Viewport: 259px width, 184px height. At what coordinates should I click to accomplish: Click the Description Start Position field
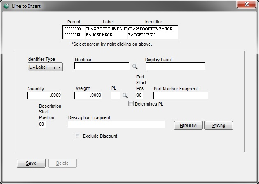(42, 124)
